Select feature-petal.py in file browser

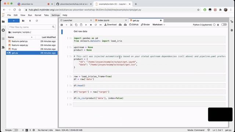pyautogui.click(x=32, y=41)
